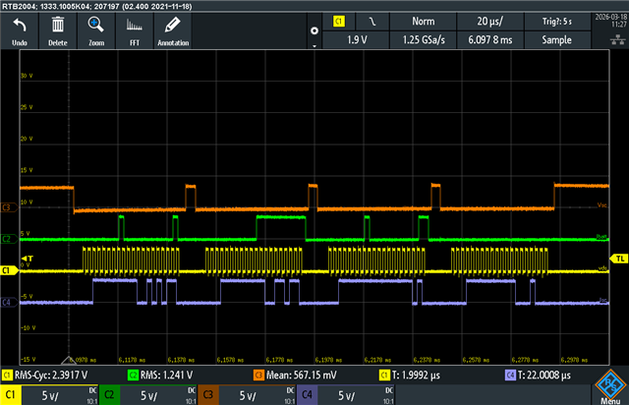Screen dimensions: 629x405
Task: Select the C4 channel button
Action: tap(307, 395)
